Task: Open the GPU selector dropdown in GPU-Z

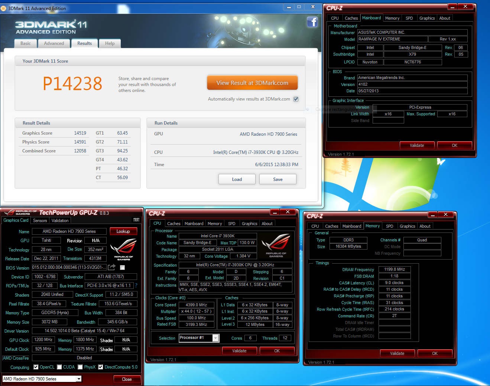Action: click(79, 379)
